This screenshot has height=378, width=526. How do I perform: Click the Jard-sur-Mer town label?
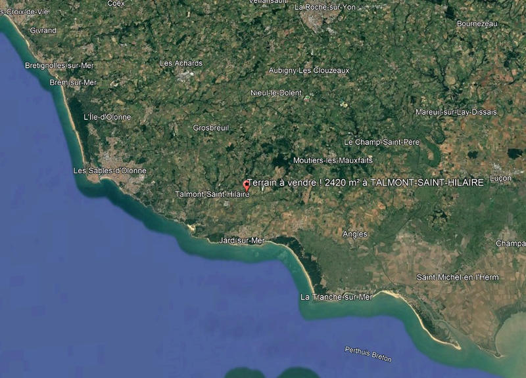242,240
